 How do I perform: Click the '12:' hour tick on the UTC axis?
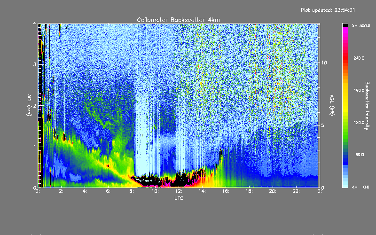tap(179, 191)
